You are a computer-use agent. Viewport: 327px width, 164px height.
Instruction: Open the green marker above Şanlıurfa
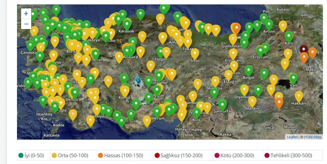222,104
